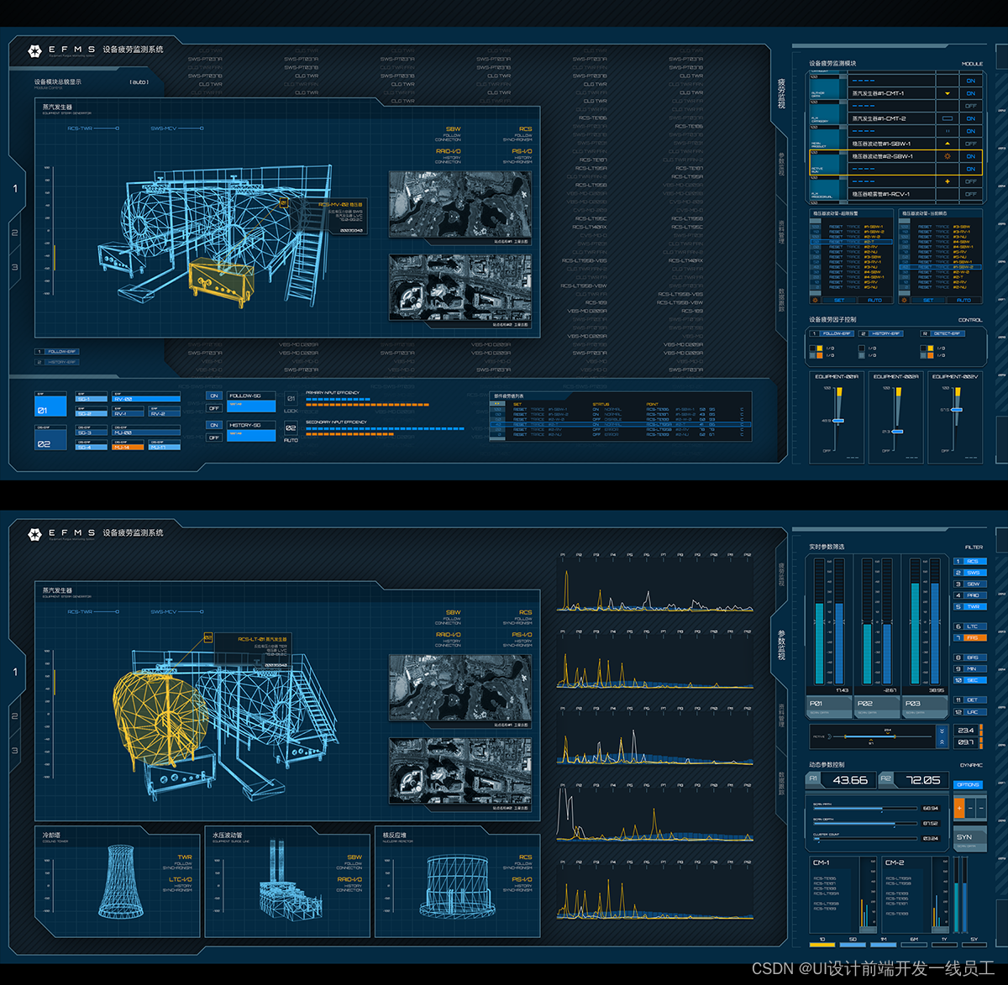Enable filter 6 LTC

click(970, 626)
